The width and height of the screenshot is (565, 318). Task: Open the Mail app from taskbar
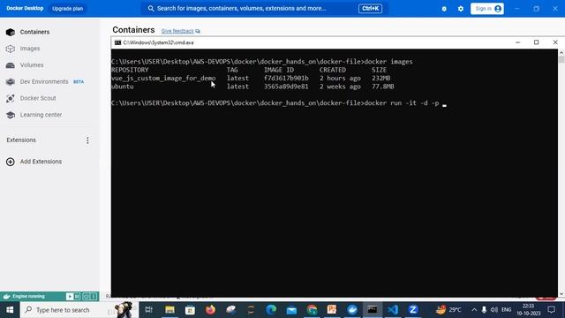pyautogui.click(x=291, y=310)
